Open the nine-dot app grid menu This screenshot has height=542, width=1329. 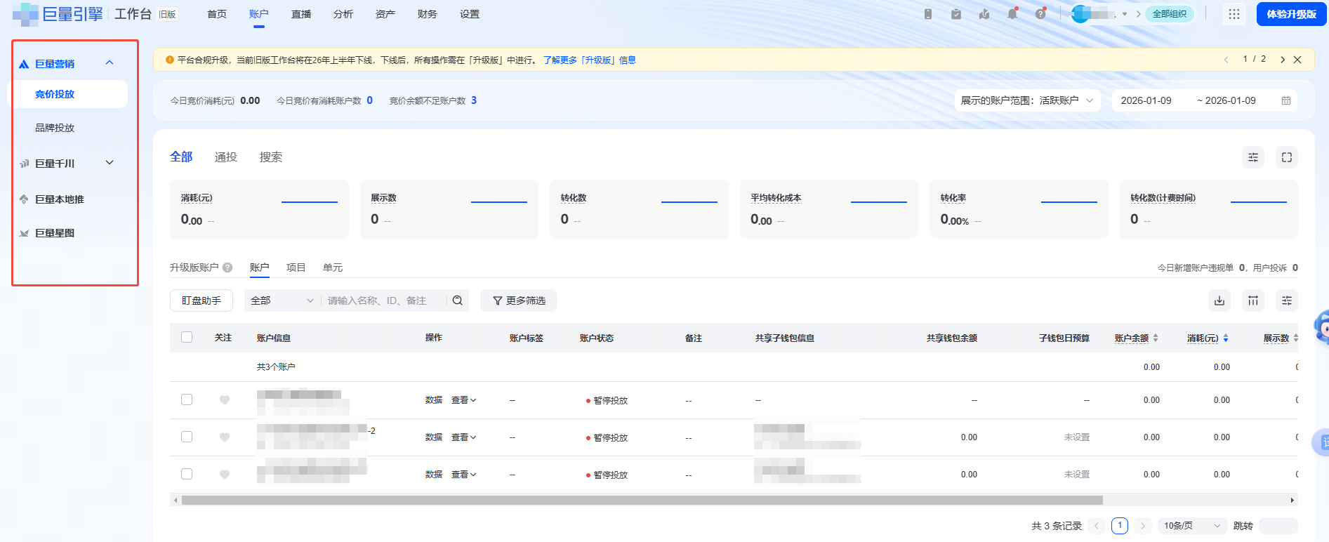point(1234,14)
